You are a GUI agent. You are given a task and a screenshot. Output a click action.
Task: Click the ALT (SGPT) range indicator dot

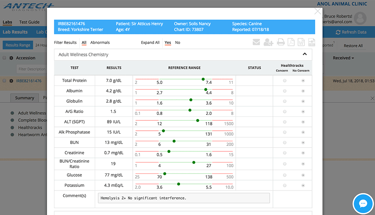[x=198, y=121]
